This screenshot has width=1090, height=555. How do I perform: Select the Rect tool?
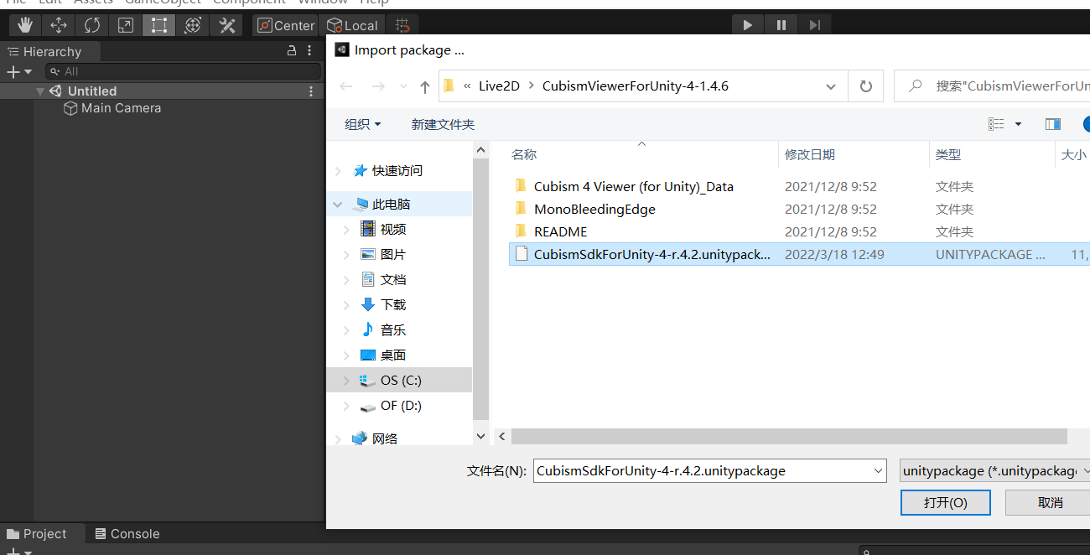[159, 25]
